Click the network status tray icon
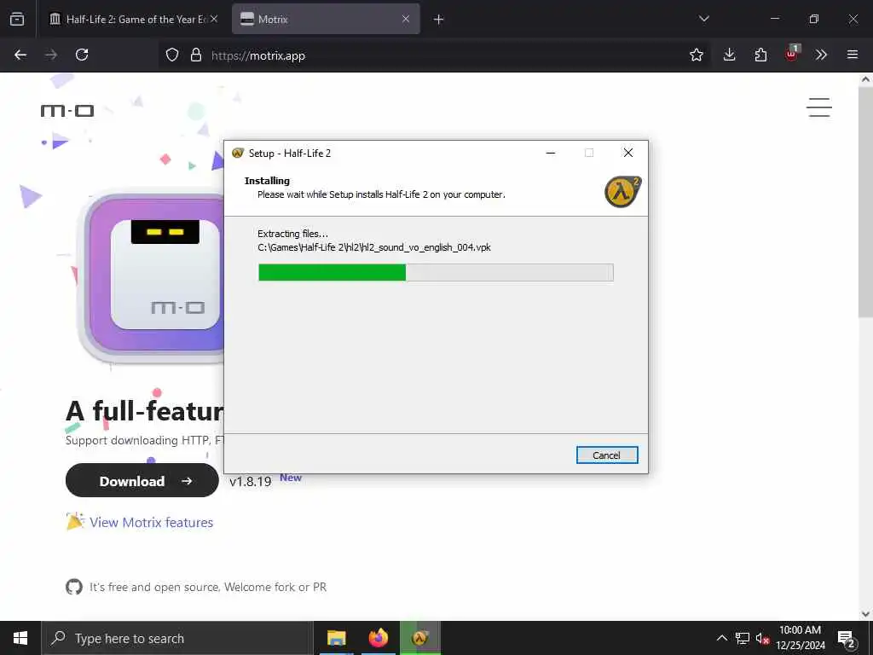 pyautogui.click(x=743, y=638)
